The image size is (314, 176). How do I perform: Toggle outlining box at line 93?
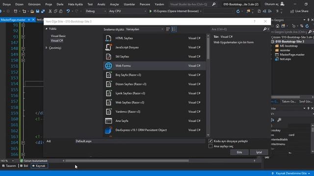[23, 37]
